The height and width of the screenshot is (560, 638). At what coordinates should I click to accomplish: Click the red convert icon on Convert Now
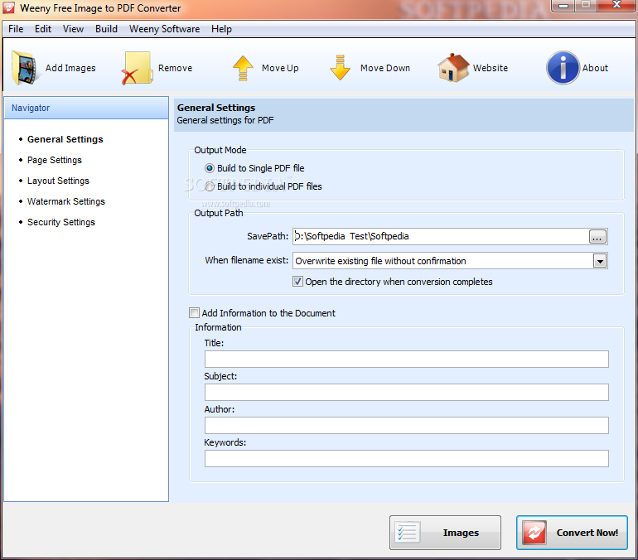pos(534,532)
